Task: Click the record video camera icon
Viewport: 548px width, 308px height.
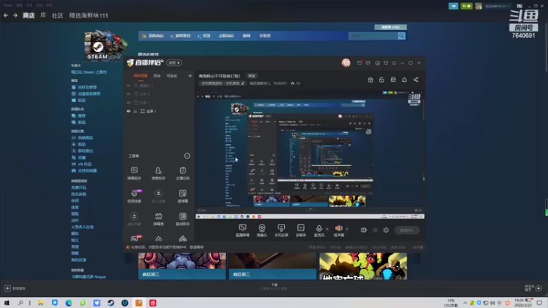Action: [x=364, y=230]
